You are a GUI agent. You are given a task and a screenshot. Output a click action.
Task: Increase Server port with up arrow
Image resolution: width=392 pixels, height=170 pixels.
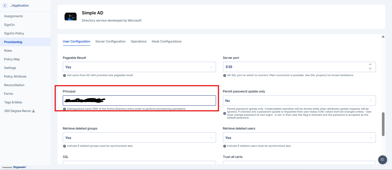coord(370,64)
